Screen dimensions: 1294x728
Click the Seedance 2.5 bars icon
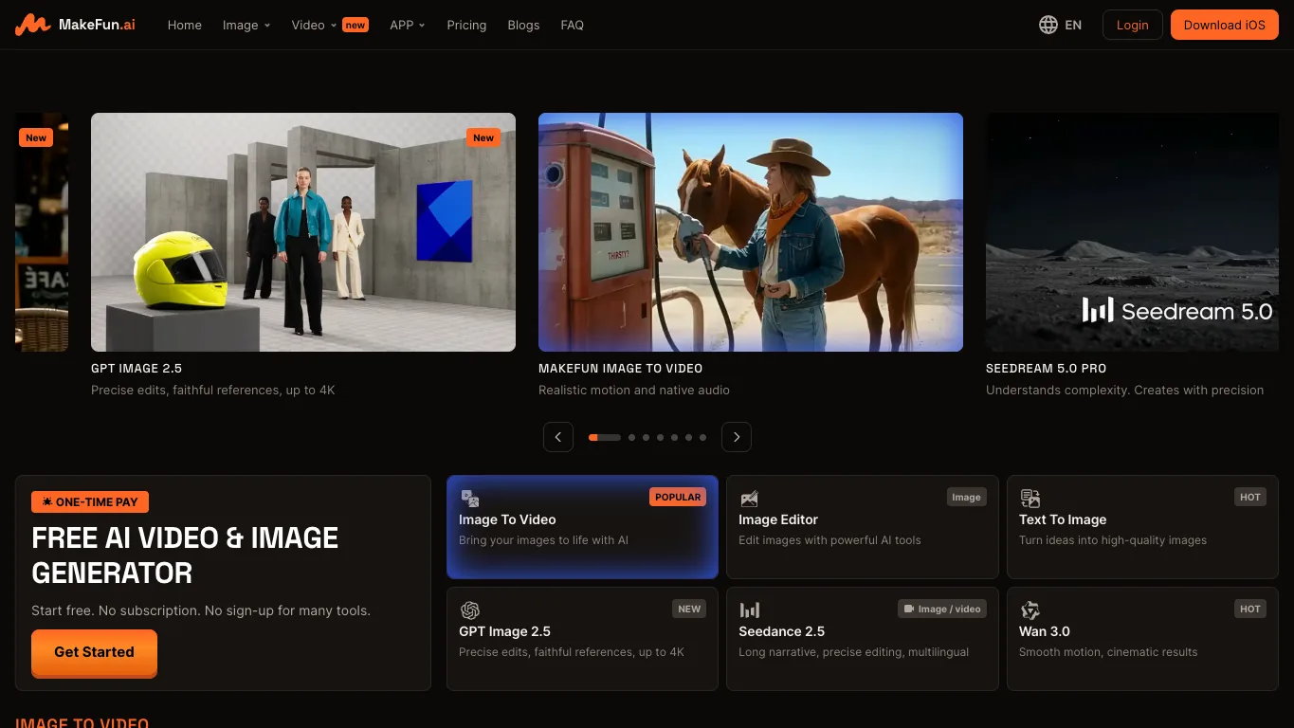tap(749, 610)
